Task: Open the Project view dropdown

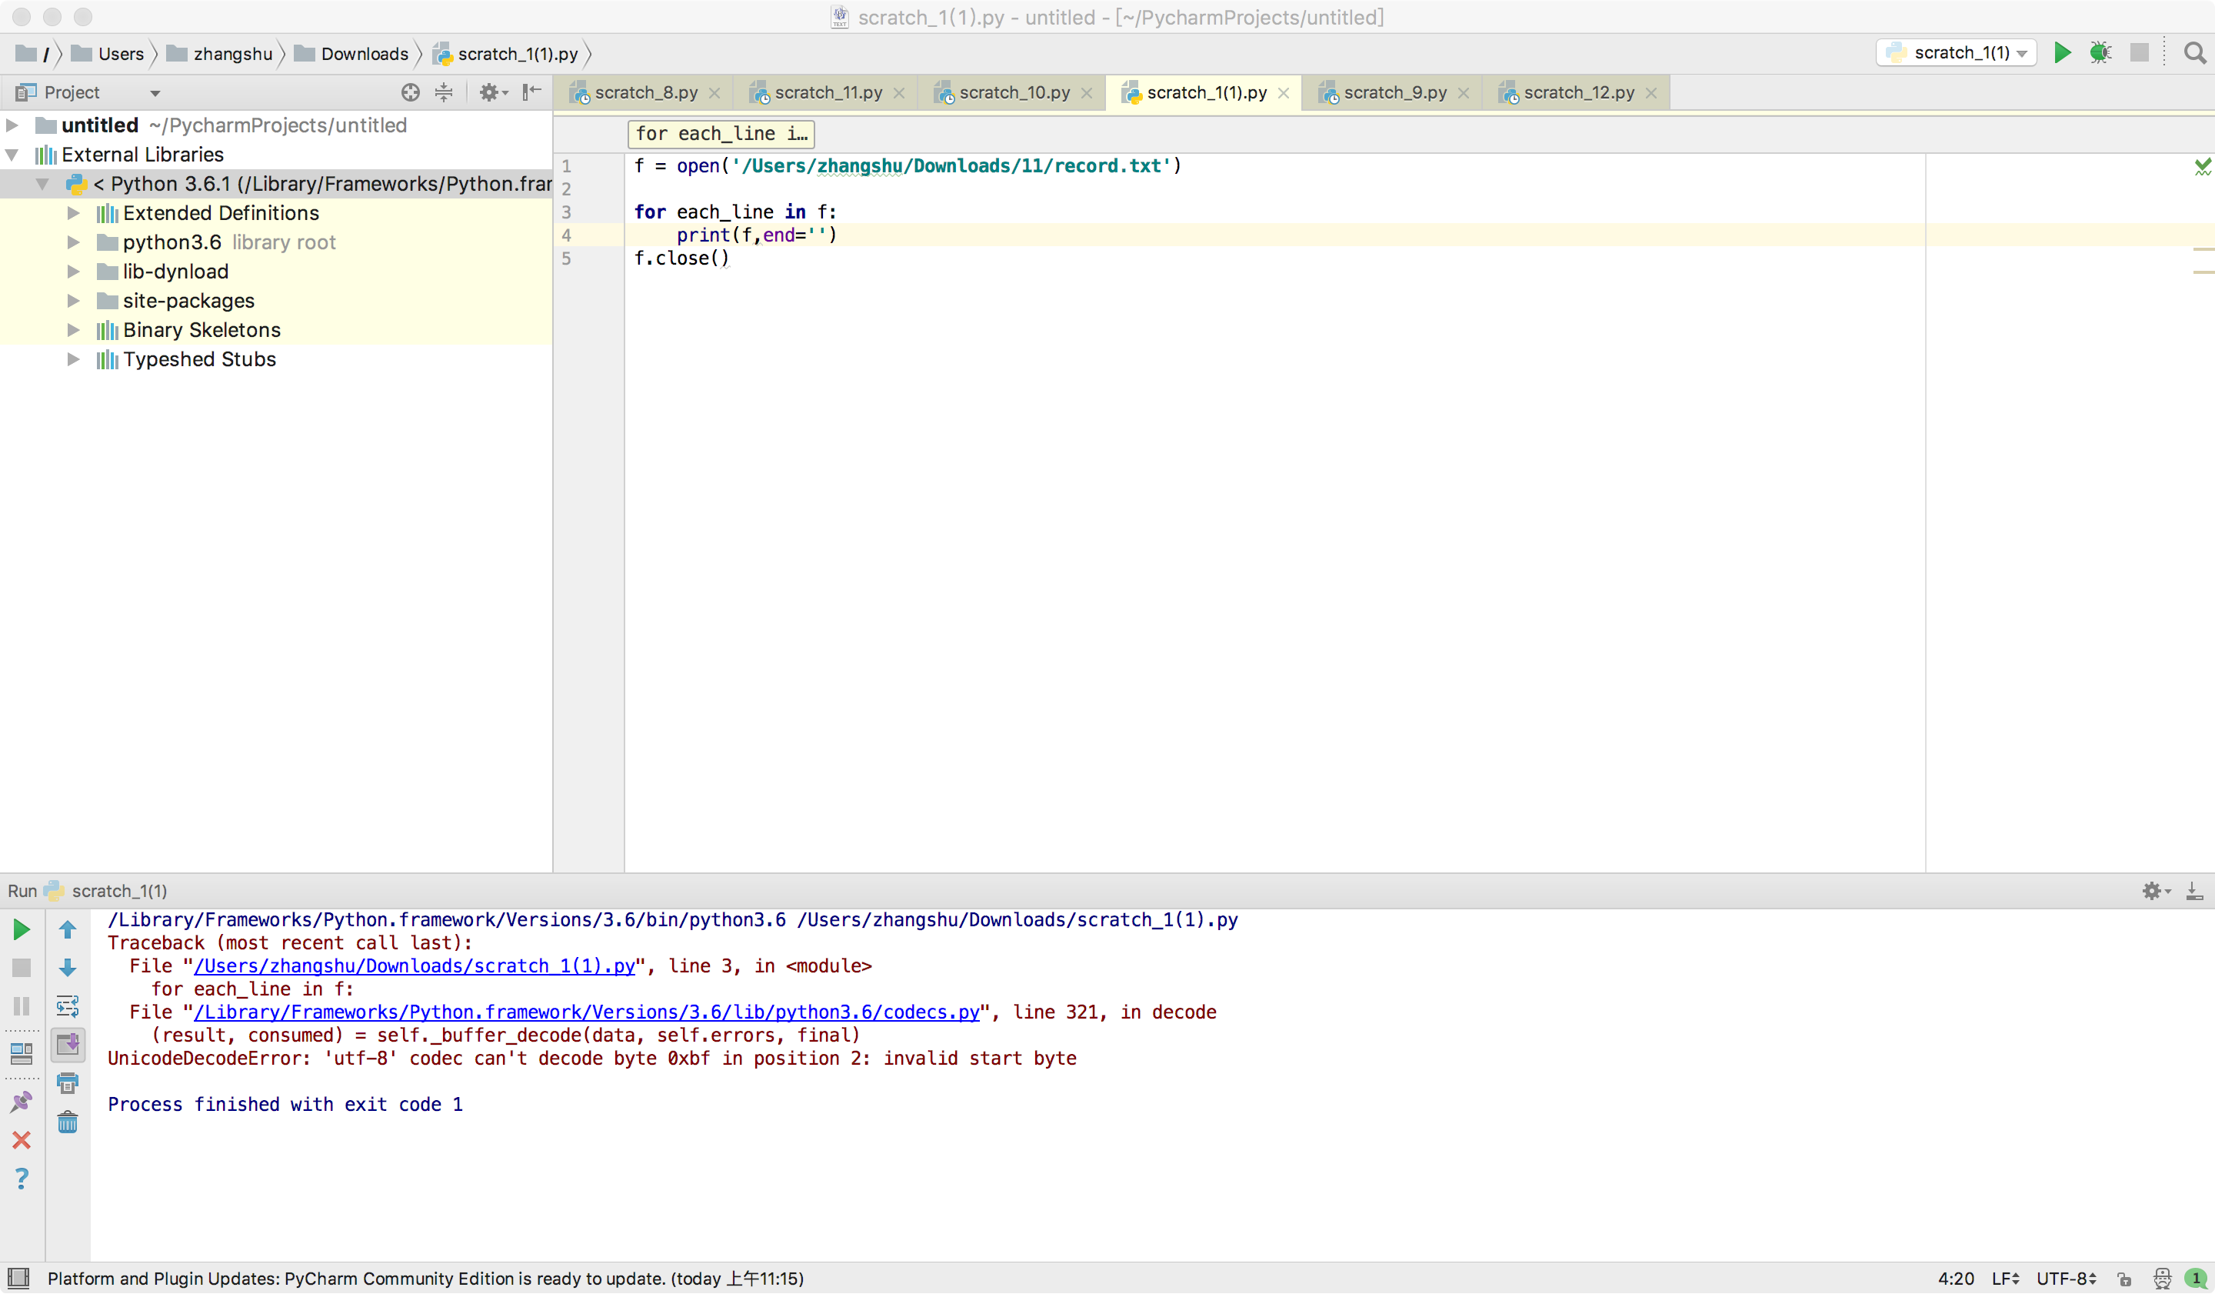Action: coord(155,92)
